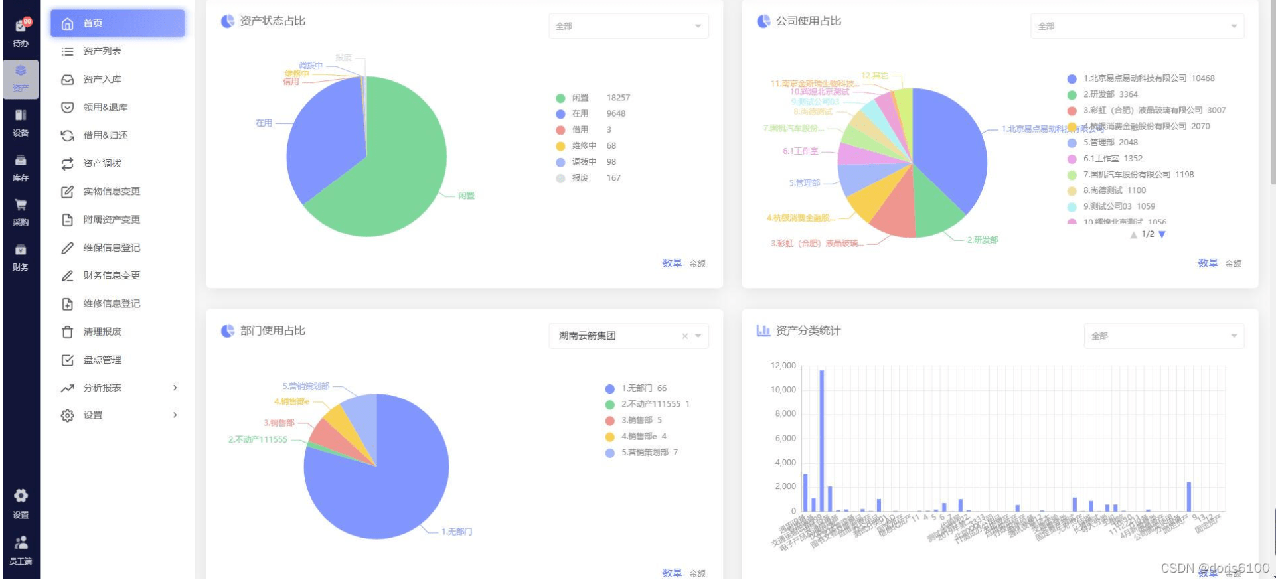1276x580 pixels.
Task: Click the 资产列表 list icon
Action: click(67, 51)
